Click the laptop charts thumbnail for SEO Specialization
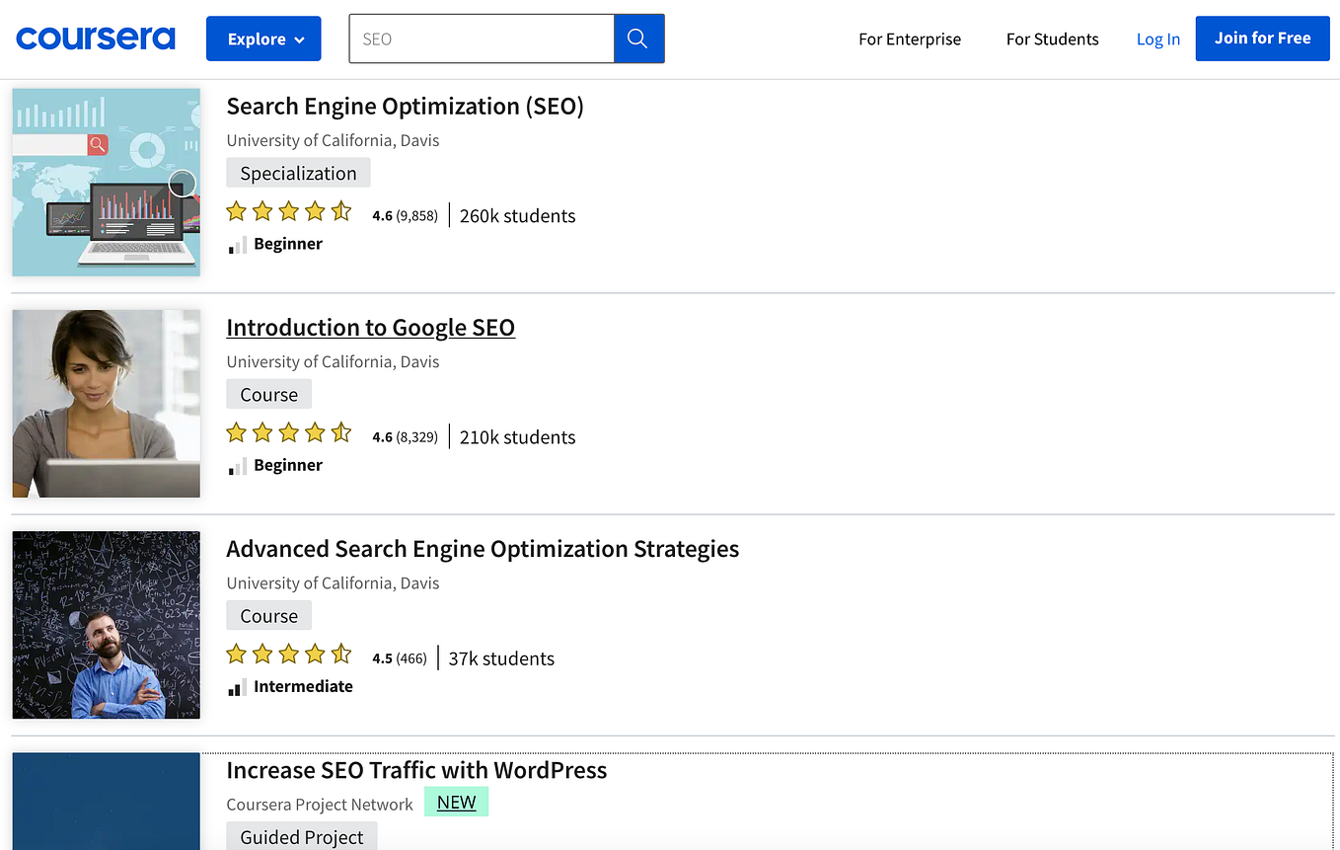 coord(107,183)
